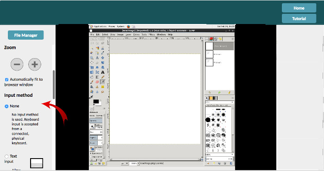Select the Crop tool
Viewport: 324px width, 171px height.
[97, 63]
